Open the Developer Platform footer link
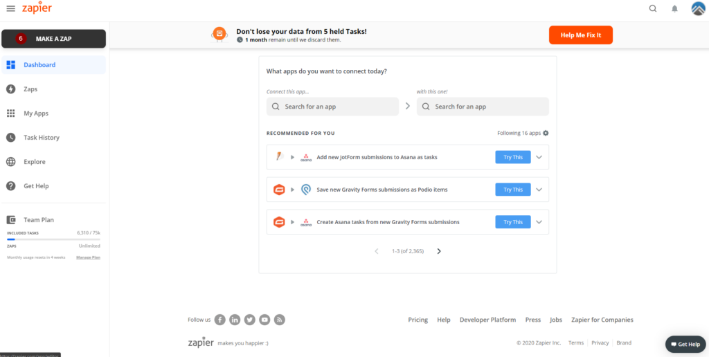The width and height of the screenshot is (709, 357). click(x=487, y=320)
